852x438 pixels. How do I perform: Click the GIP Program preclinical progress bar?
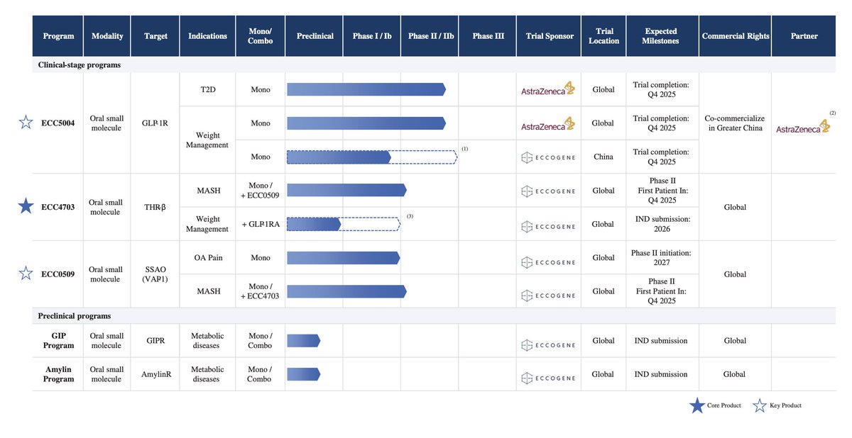pos(304,341)
